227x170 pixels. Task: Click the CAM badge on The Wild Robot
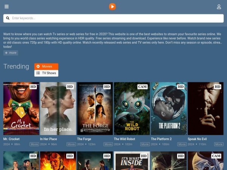pyautogui.click(x=143, y=87)
